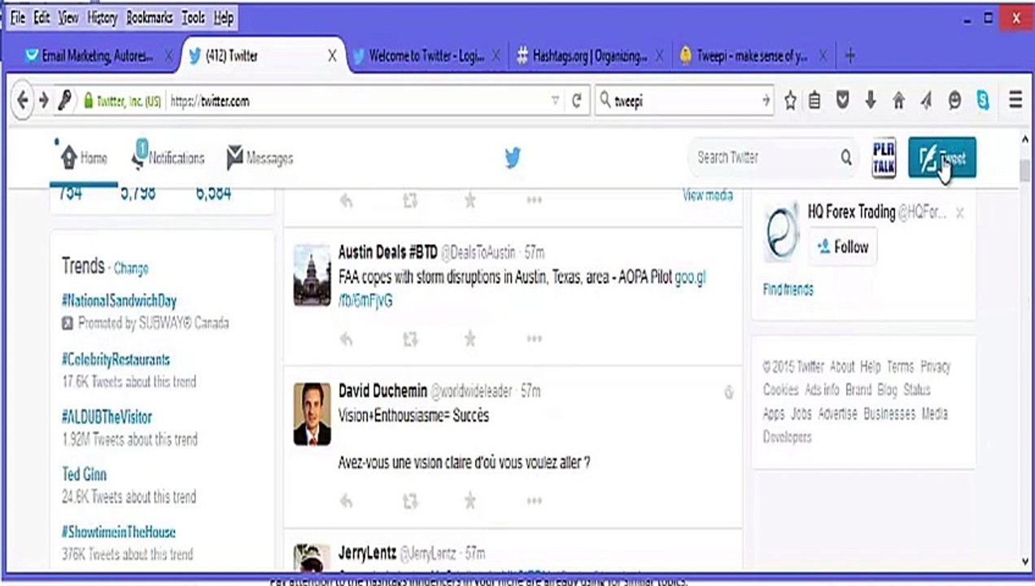The image size is (1035, 586).
Task: Click the smiley chat icon in toolbar
Action: click(955, 101)
